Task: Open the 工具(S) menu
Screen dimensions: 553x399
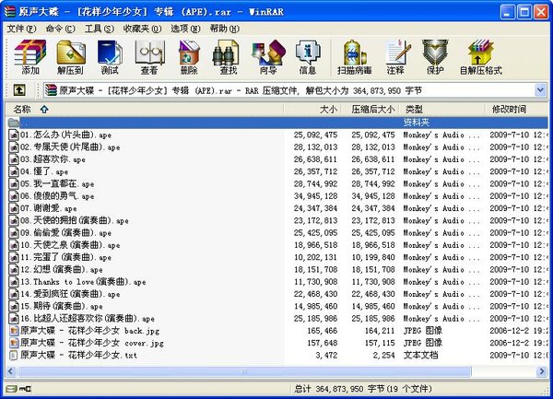Action: pyautogui.click(x=100, y=29)
